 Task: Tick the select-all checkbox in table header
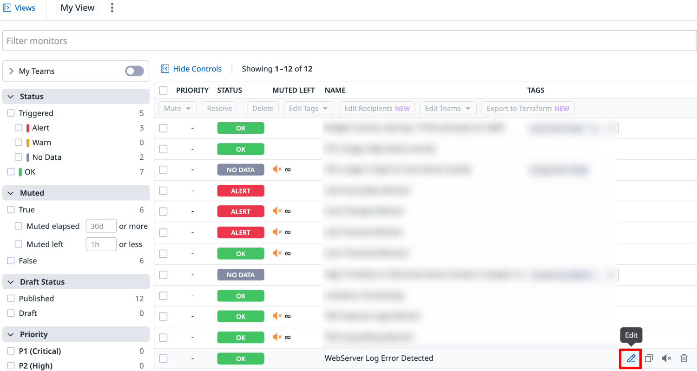tap(163, 90)
